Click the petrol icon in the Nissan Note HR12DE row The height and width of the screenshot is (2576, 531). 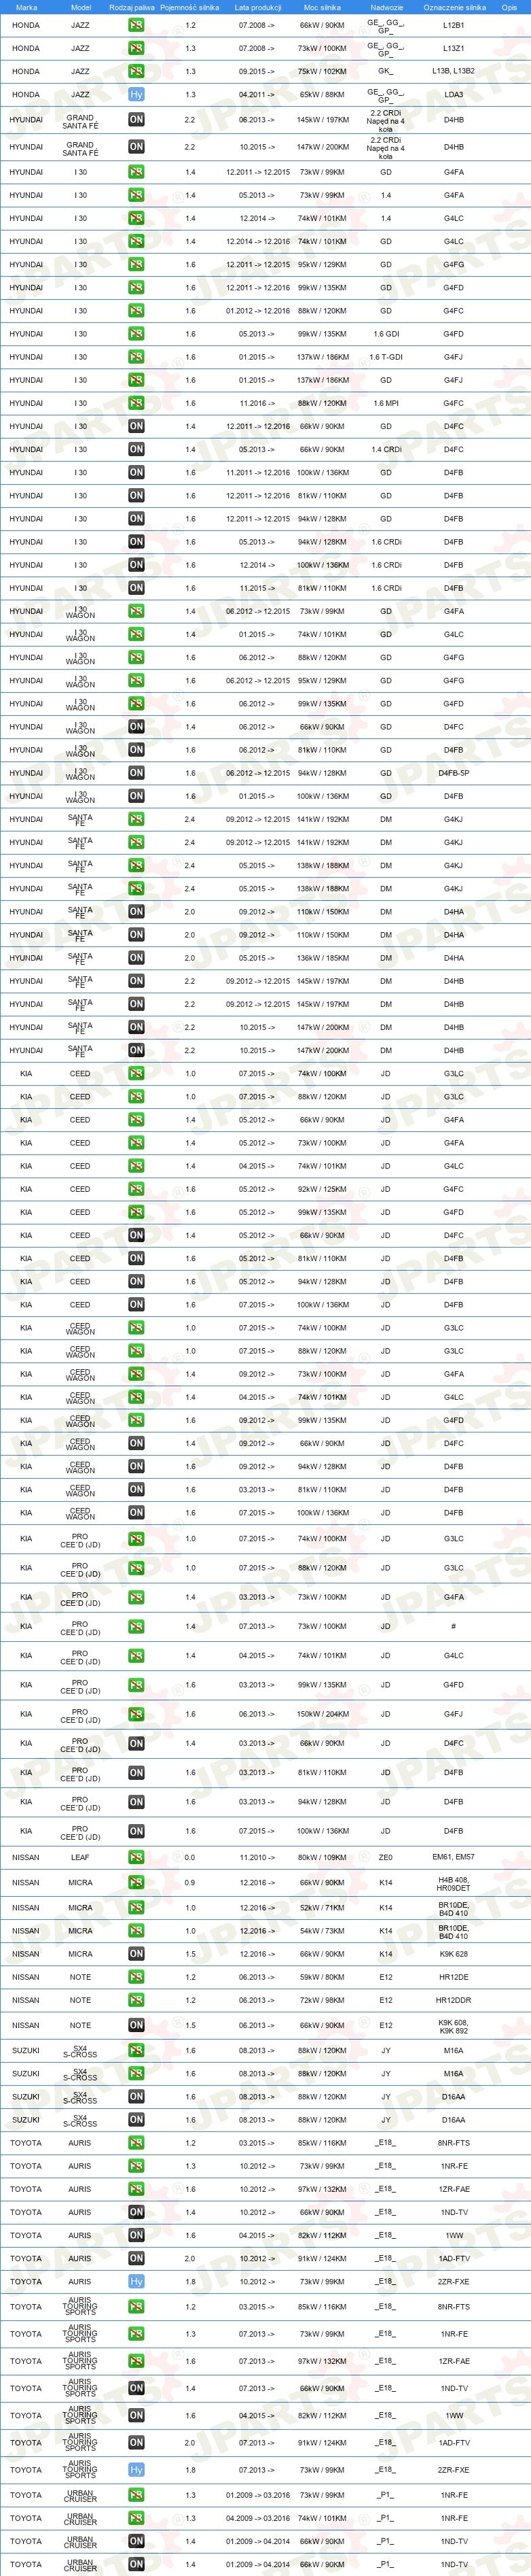pos(136,1977)
